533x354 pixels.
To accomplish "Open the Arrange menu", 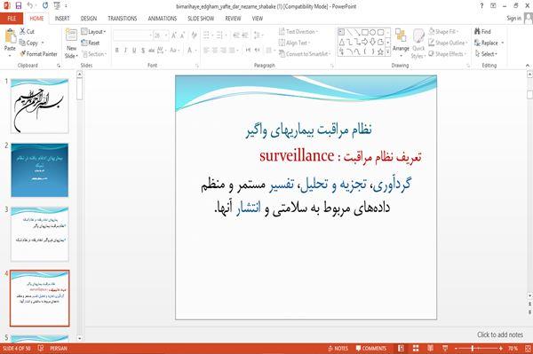I will [x=401, y=43].
